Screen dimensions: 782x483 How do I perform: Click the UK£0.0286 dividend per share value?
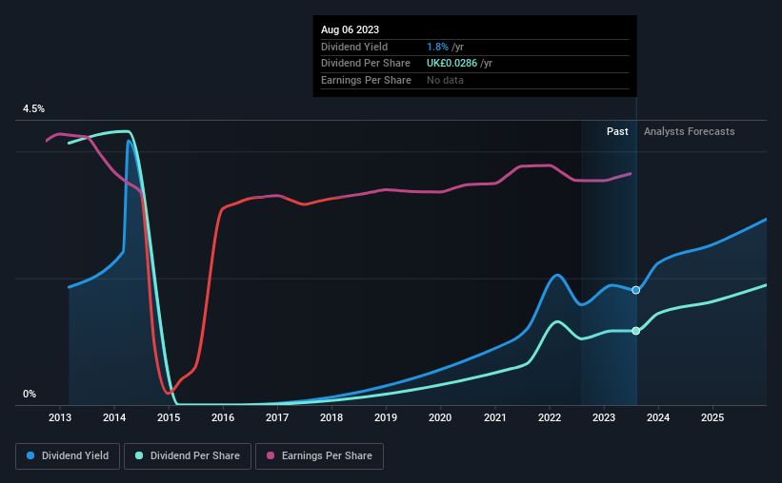point(451,64)
